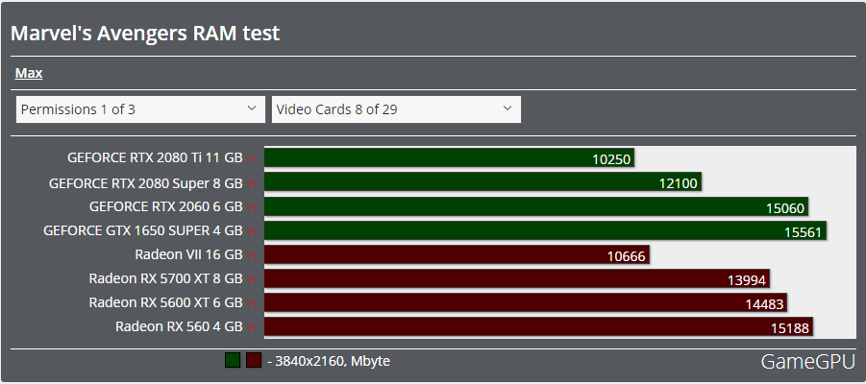Click the Radeon VII 16 GB label

coord(188,255)
